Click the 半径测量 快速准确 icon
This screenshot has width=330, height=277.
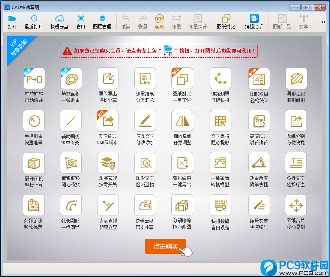[34, 121]
